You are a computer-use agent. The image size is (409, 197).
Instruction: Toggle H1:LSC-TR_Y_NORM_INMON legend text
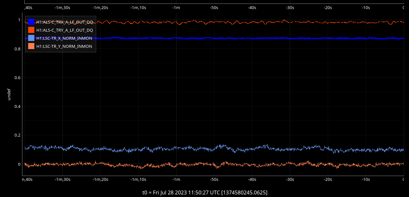tap(64, 46)
